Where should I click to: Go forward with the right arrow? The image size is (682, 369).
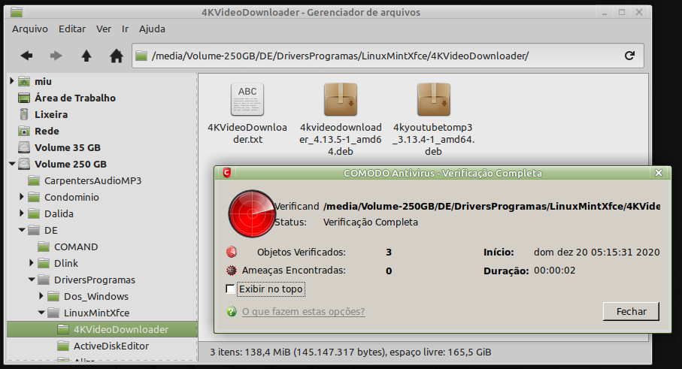click(56, 56)
